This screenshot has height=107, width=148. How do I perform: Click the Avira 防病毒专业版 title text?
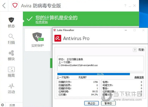(x=41, y=6)
